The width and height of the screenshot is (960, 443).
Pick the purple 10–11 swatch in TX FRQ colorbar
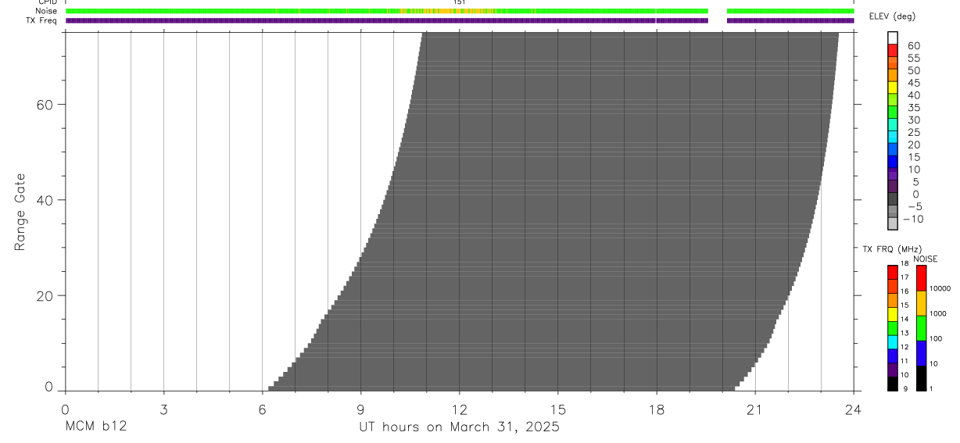(x=893, y=370)
